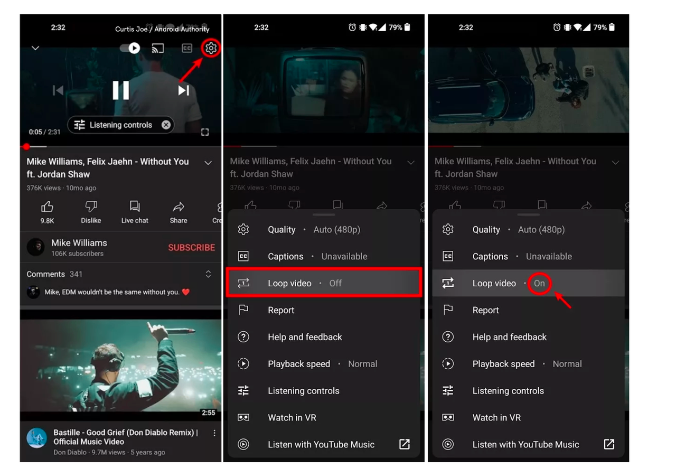Open the comments sort expander
The width and height of the screenshot is (676, 468).
208,274
